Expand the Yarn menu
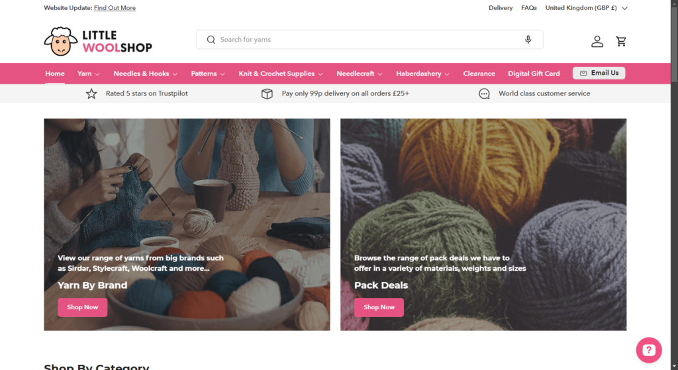The image size is (678, 370). (x=89, y=74)
